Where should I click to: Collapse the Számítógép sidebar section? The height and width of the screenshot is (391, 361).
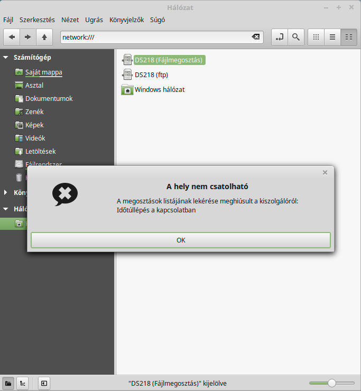[x=6, y=58]
